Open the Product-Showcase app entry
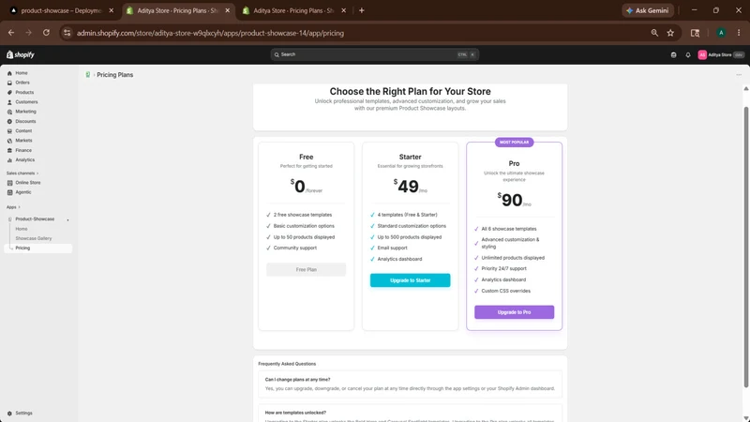The width and height of the screenshot is (750, 422). click(35, 219)
